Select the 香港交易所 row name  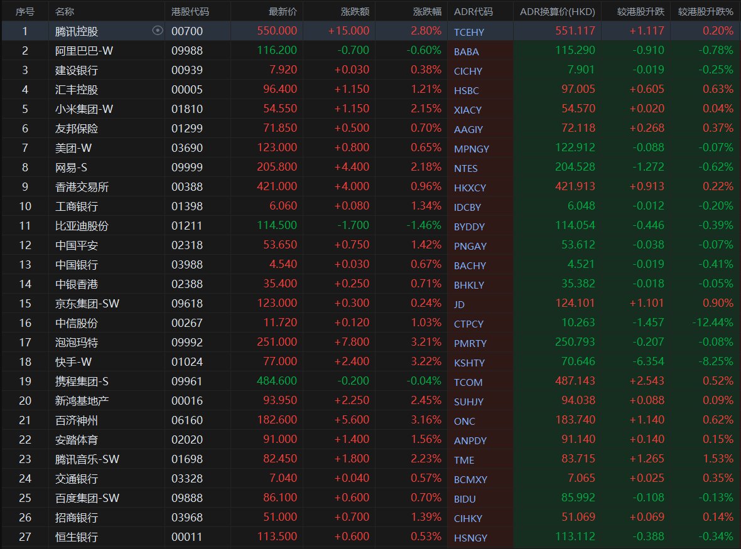(82, 187)
